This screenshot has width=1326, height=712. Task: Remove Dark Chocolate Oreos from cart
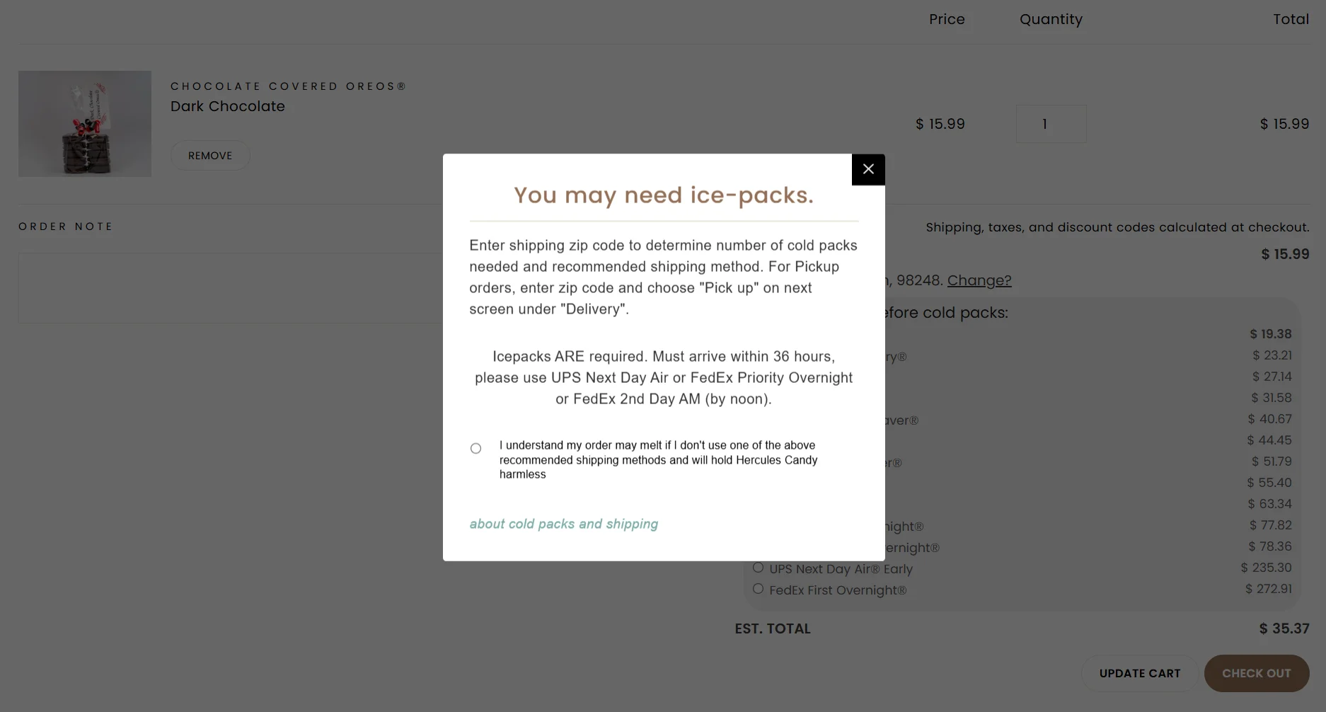click(x=210, y=156)
